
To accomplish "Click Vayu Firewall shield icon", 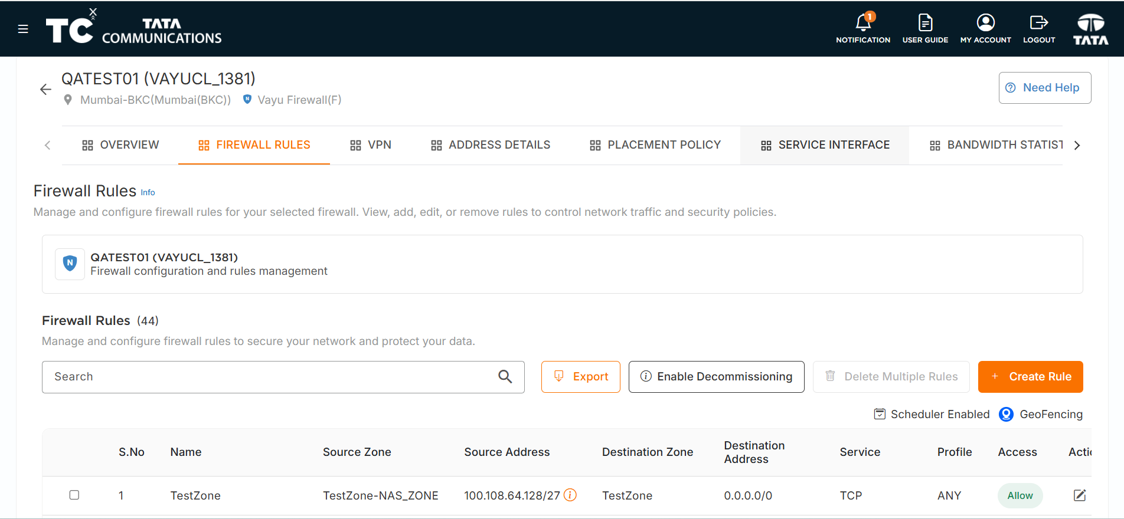I will coord(247,99).
